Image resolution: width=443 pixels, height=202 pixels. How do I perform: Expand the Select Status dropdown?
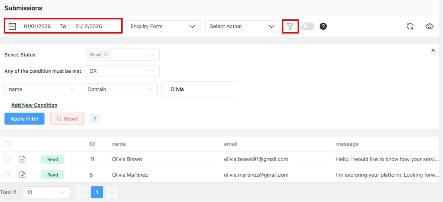(122, 55)
